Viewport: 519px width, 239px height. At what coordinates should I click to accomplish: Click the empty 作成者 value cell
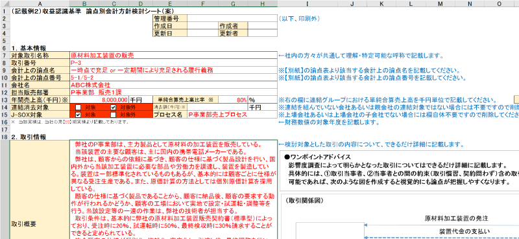263,26
